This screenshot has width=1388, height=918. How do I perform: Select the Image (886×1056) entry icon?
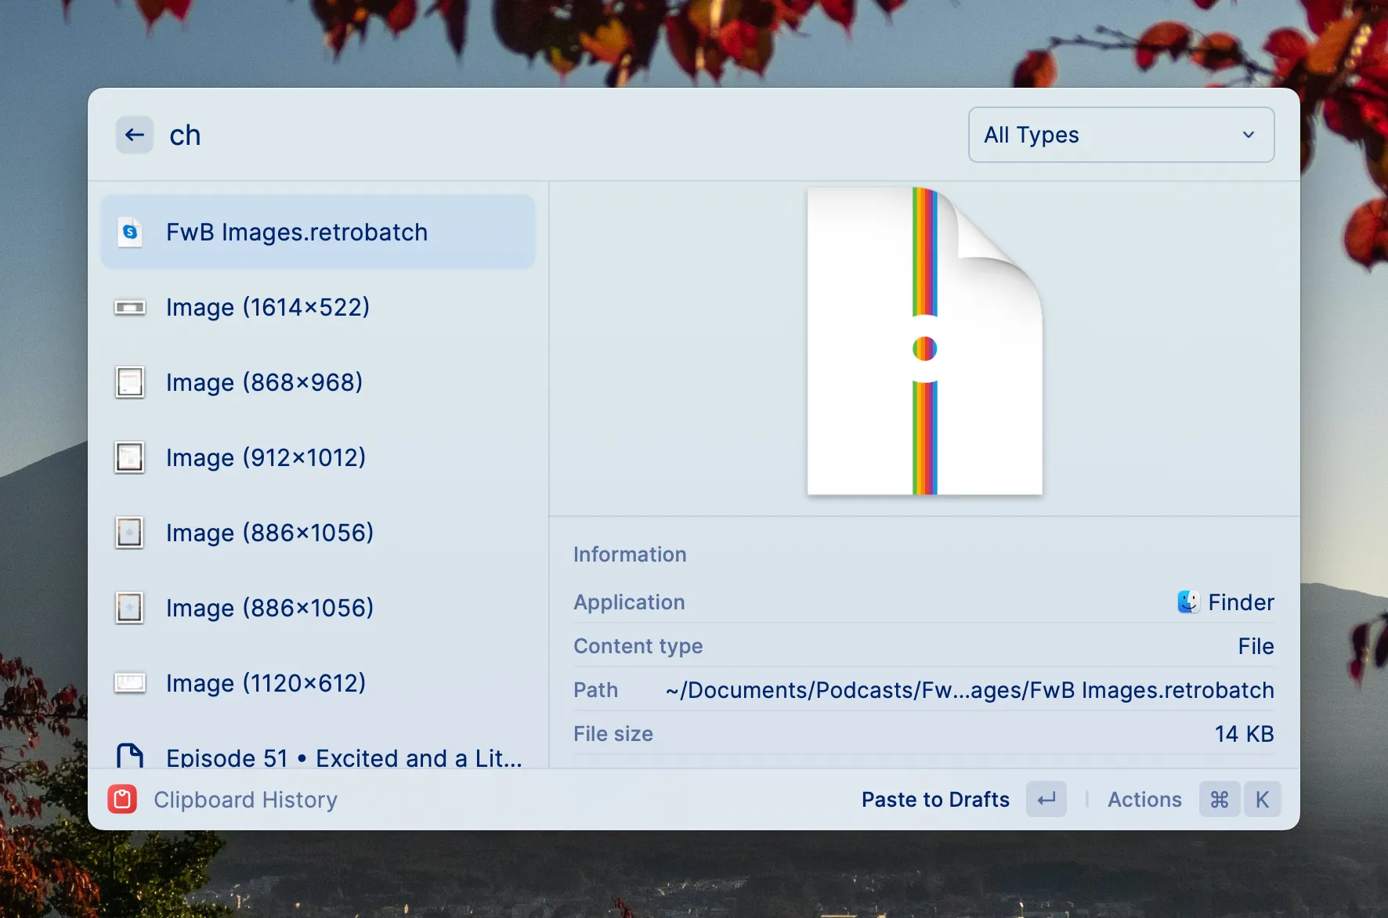[130, 533]
